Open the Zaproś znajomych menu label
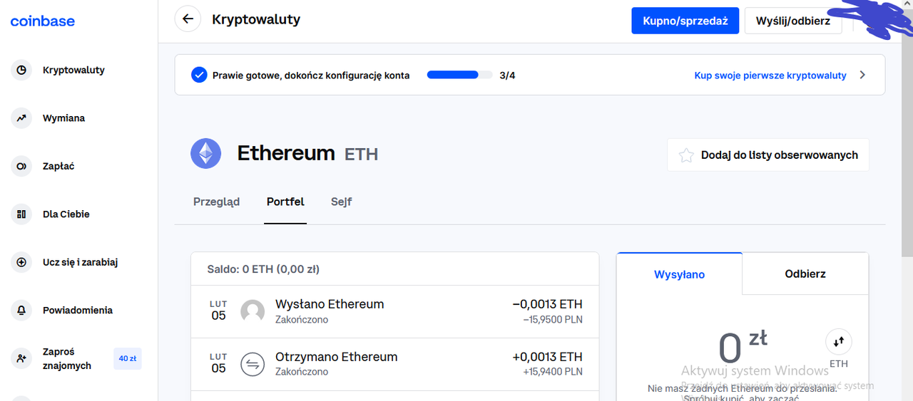 coord(67,358)
